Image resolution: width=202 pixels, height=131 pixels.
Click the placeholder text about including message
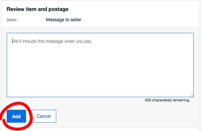52,41
